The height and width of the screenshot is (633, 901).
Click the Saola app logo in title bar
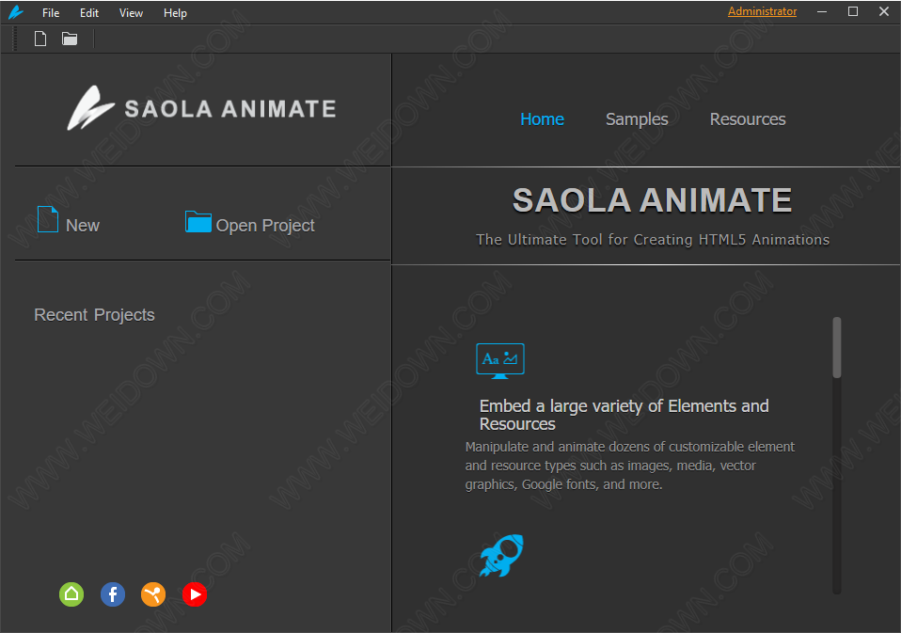[x=15, y=12]
